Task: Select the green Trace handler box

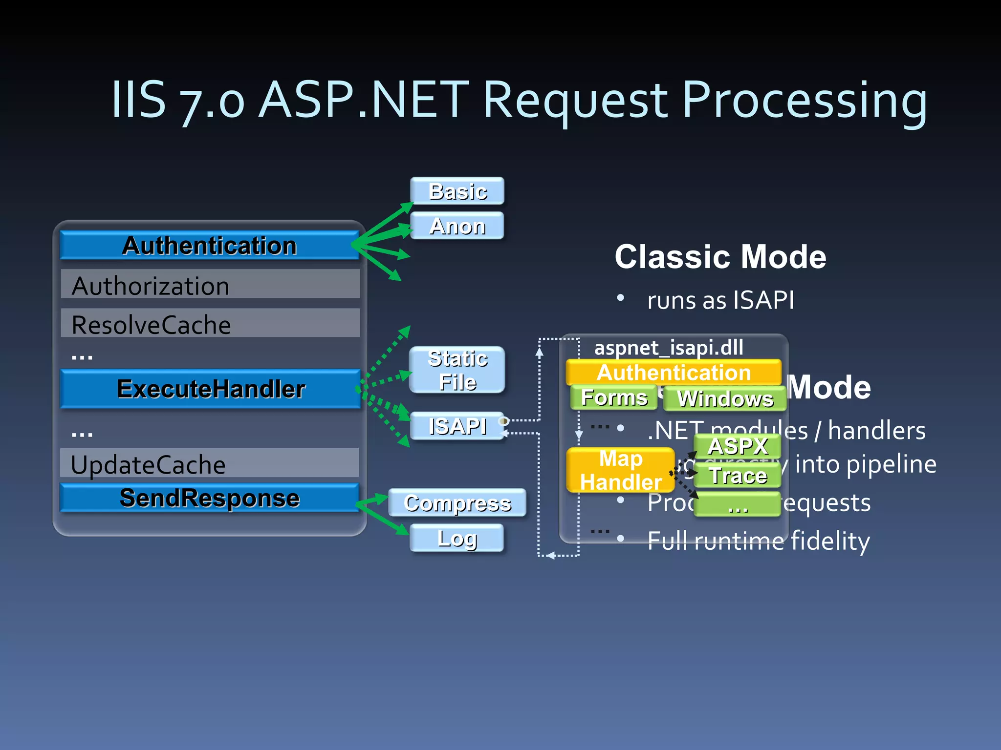Action: [738, 476]
